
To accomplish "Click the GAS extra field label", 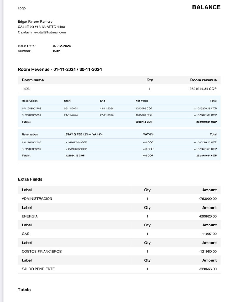I will point(26,234).
